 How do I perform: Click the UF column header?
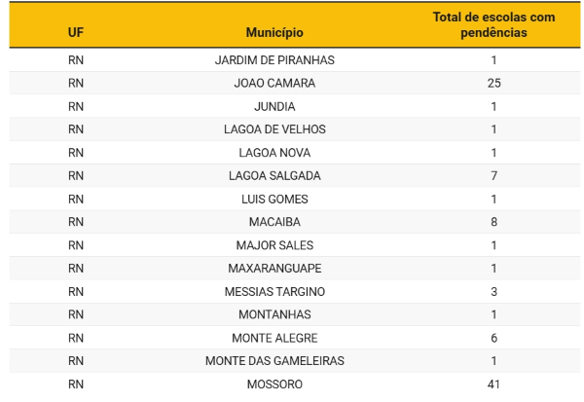coord(76,32)
